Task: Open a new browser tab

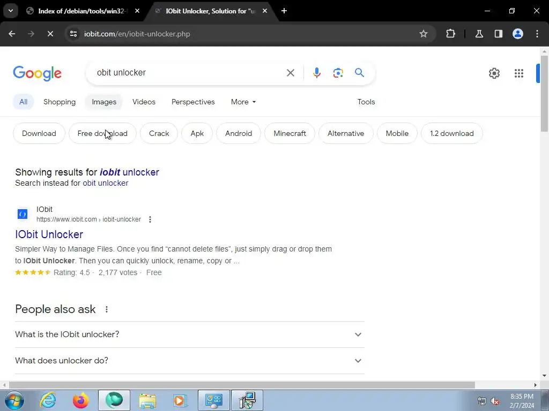Action: pos(284,11)
